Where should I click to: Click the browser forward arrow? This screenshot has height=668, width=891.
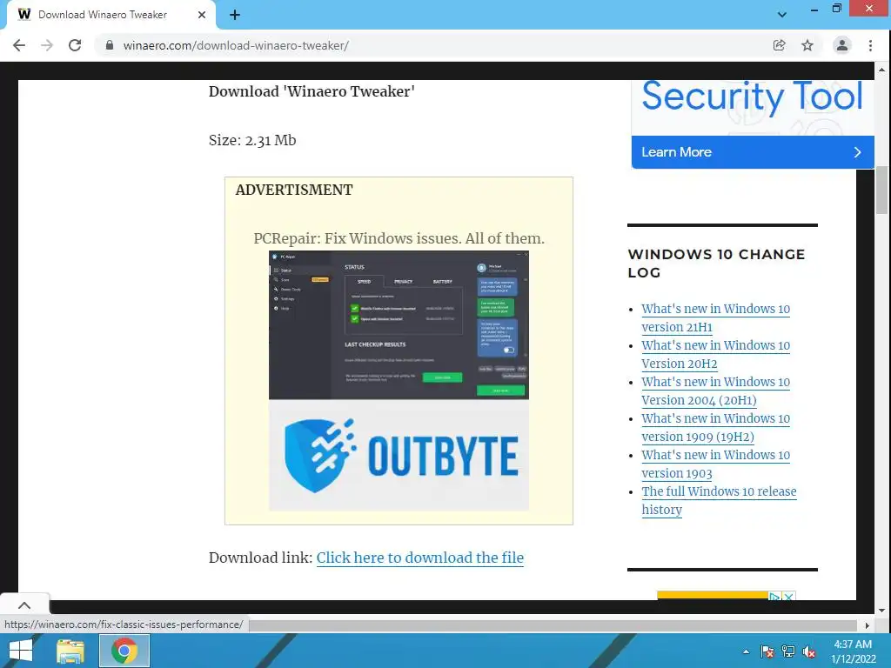coord(47,45)
